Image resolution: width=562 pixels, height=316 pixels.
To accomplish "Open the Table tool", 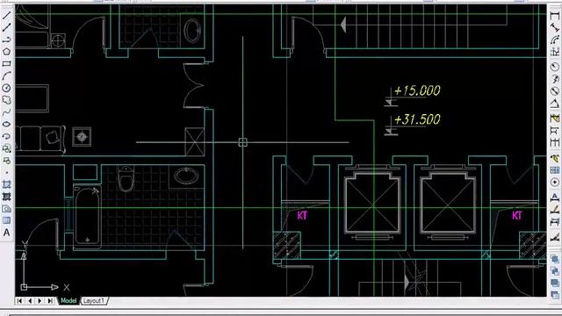I will (6, 220).
